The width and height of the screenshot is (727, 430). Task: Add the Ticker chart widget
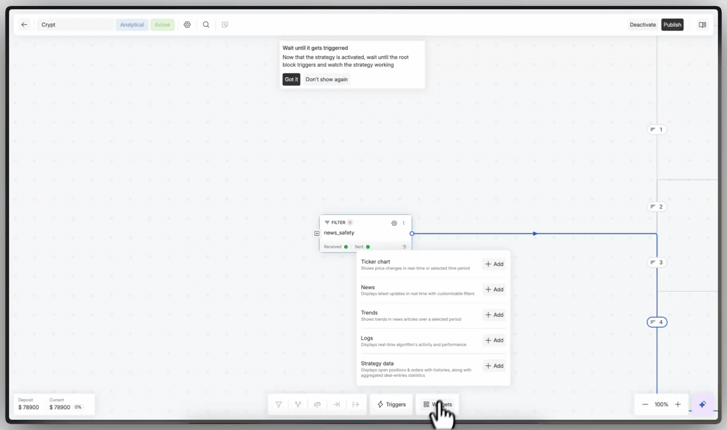[x=494, y=264]
